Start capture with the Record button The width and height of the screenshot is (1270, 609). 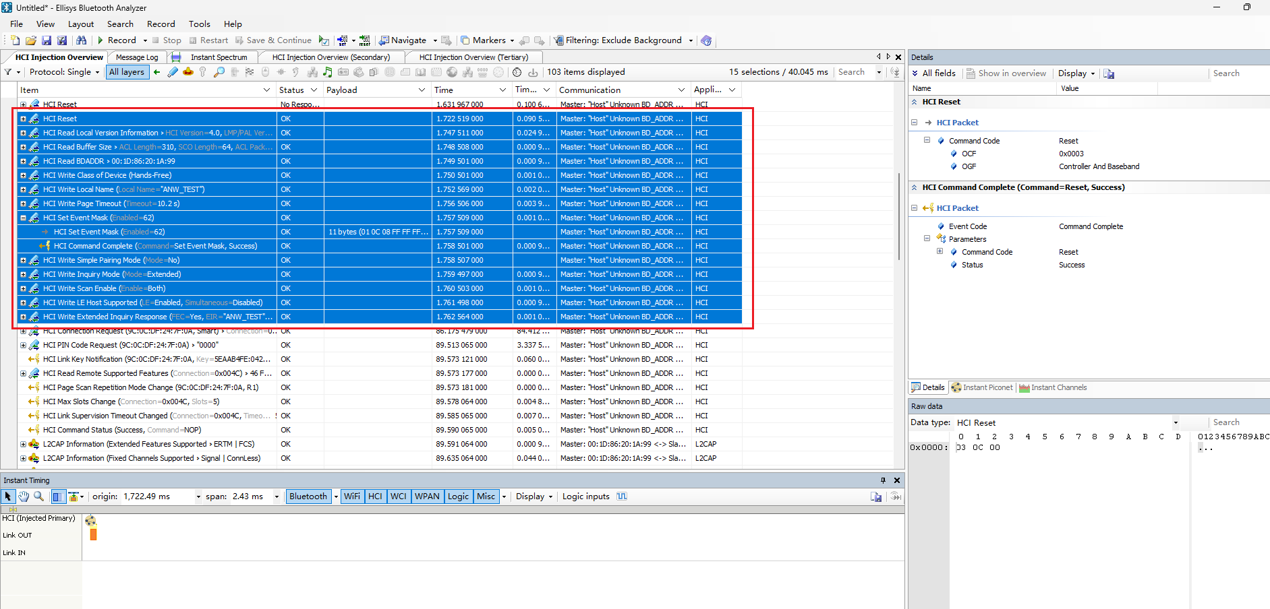point(117,40)
